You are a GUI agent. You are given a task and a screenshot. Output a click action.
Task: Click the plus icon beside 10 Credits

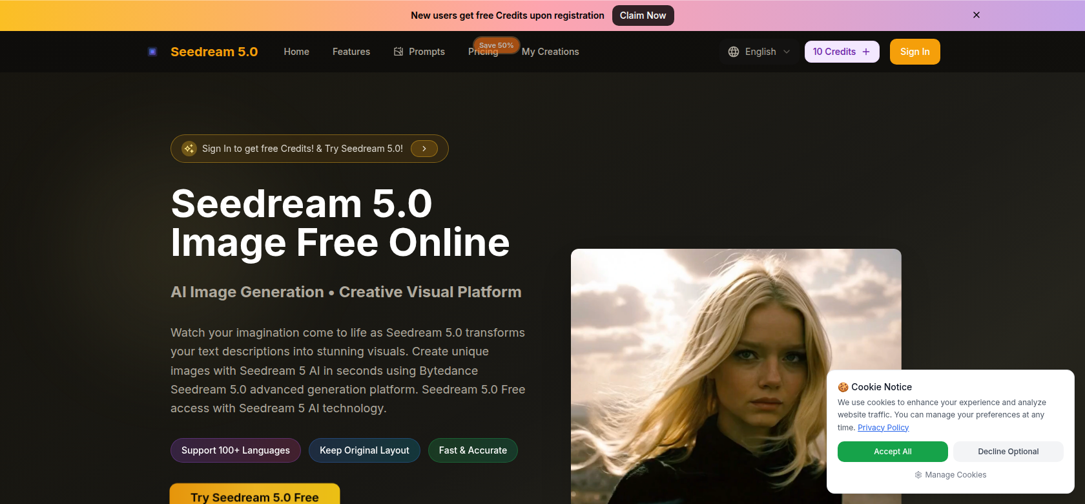click(x=866, y=52)
